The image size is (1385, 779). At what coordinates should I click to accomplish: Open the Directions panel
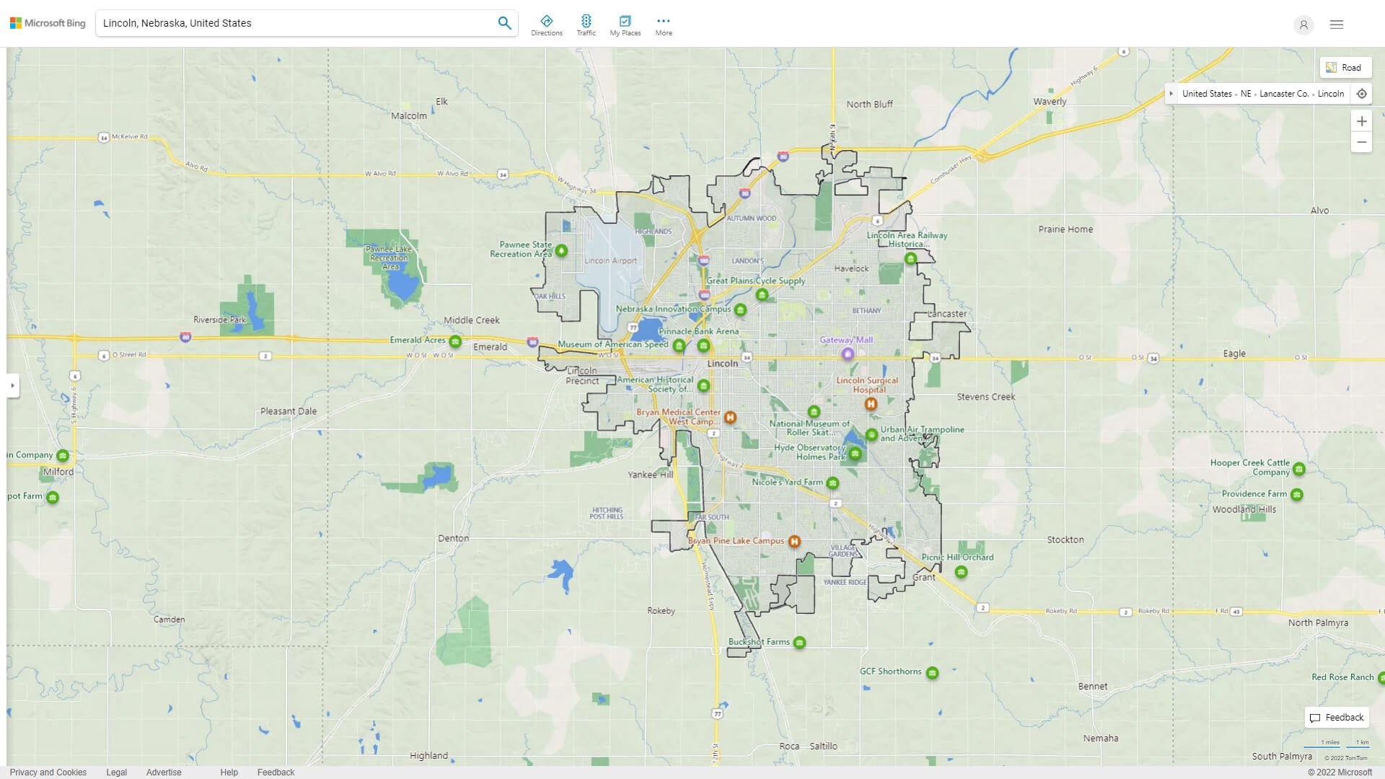547,24
